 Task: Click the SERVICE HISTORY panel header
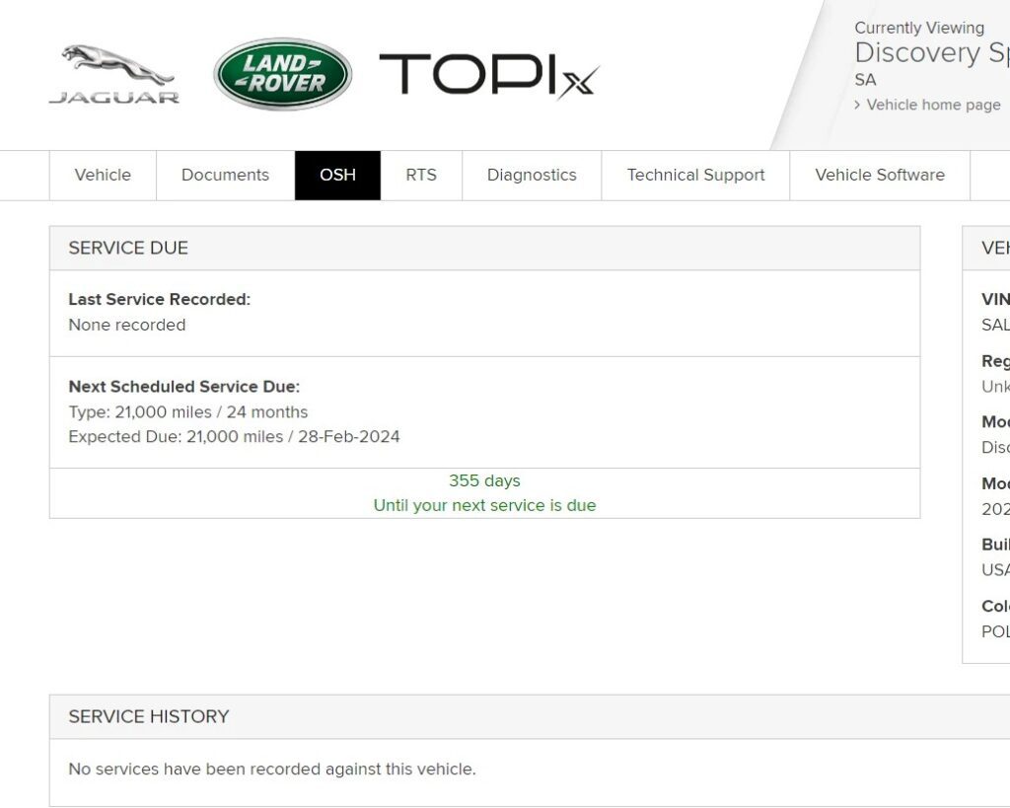(530, 717)
